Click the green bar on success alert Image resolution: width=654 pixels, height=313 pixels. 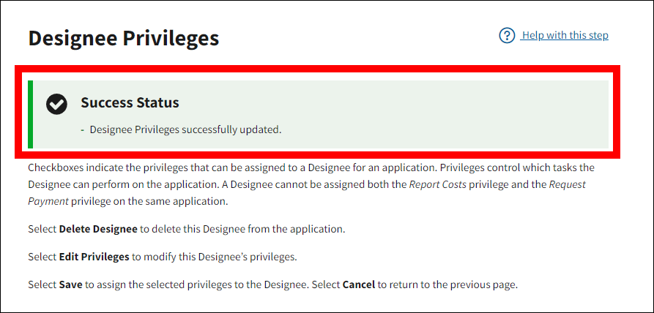pyautogui.click(x=30, y=114)
